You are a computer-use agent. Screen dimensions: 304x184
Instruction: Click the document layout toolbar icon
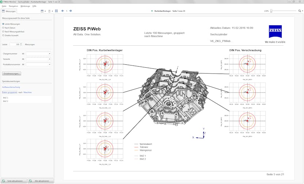50,11
